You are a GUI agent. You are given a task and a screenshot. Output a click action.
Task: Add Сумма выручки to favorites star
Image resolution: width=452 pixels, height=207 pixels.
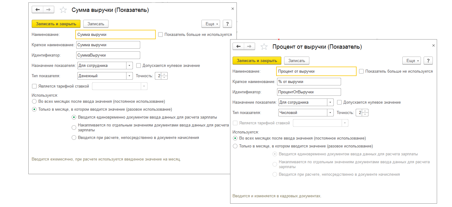tap(63, 10)
